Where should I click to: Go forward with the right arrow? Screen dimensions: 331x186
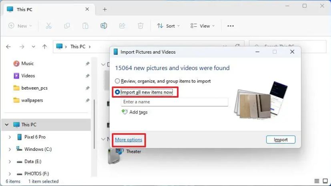click(22, 47)
